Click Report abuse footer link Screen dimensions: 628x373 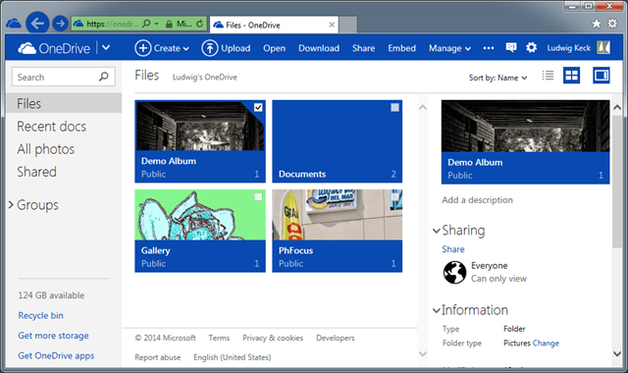(157, 357)
